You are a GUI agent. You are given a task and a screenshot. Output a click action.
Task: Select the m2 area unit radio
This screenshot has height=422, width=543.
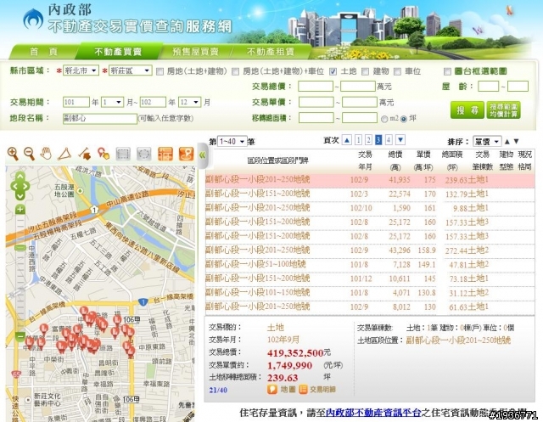click(384, 119)
